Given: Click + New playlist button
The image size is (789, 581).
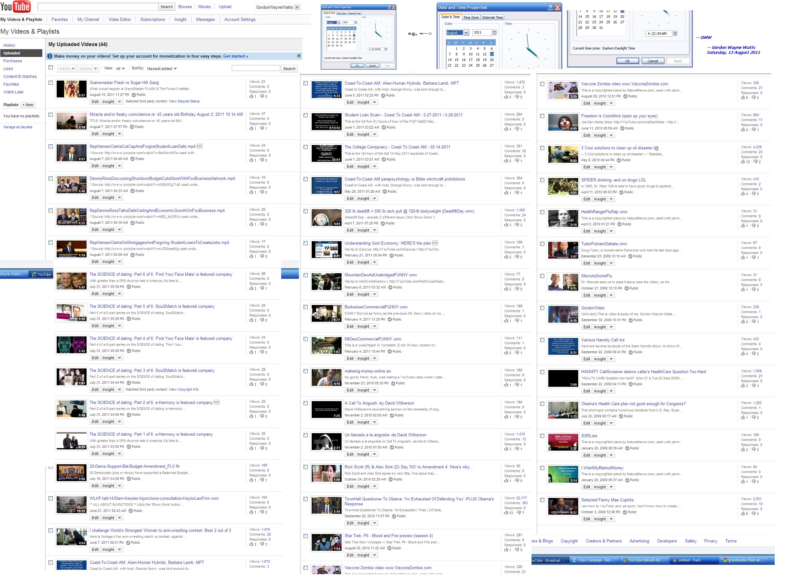Looking at the screenshot, I should click(28, 105).
